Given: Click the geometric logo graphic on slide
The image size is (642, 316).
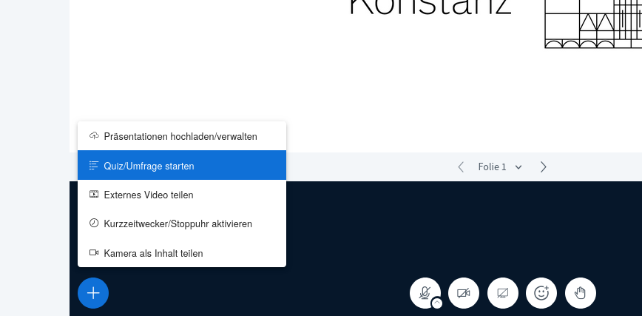Looking at the screenshot, I should [x=593, y=24].
